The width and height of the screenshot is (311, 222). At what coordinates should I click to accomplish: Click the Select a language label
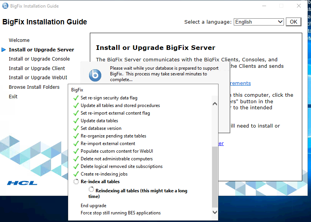coord(208,22)
